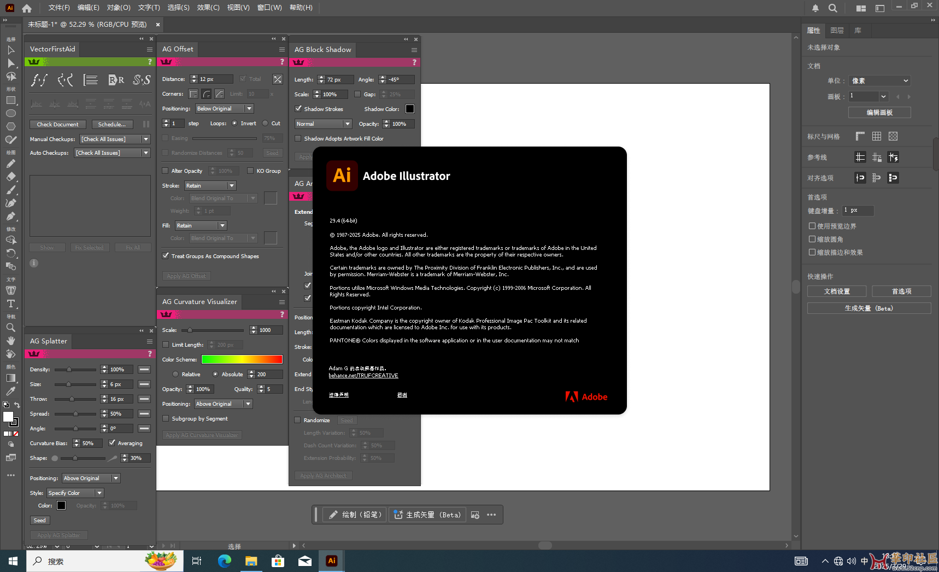Click VectorFirstAid text cleanup BR icon

(x=116, y=80)
